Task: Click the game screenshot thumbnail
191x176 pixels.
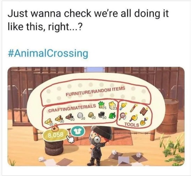Action: [96, 116]
